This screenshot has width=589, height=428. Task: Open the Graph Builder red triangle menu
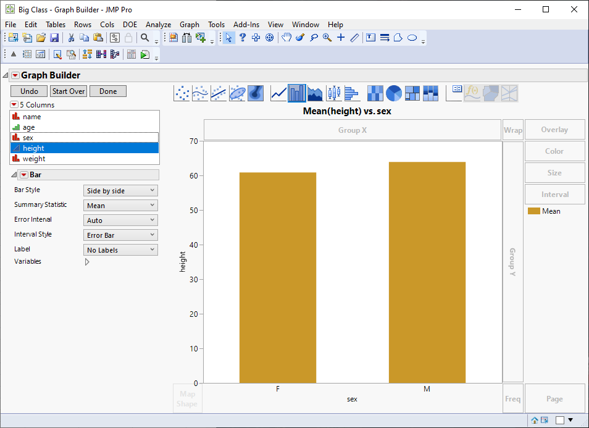pos(15,75)
